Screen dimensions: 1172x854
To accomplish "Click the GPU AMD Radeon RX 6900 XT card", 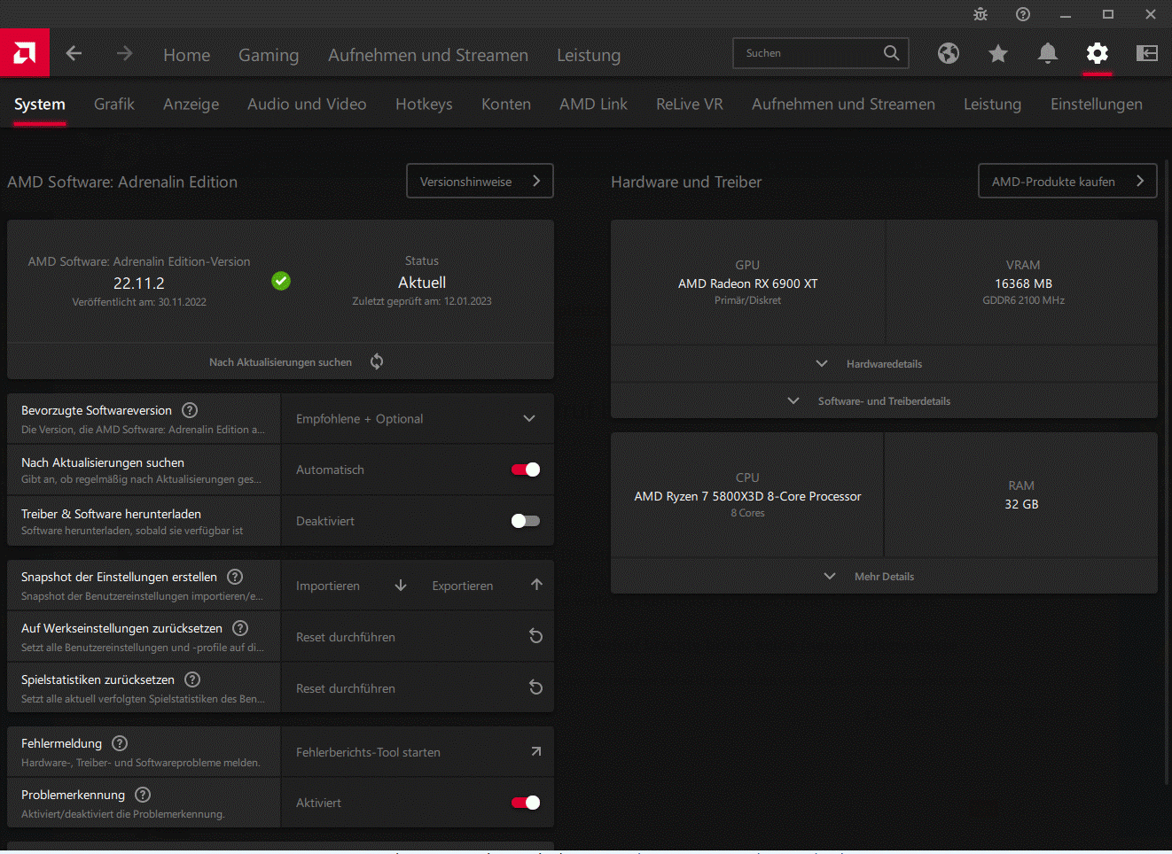I will click(747, 283).
